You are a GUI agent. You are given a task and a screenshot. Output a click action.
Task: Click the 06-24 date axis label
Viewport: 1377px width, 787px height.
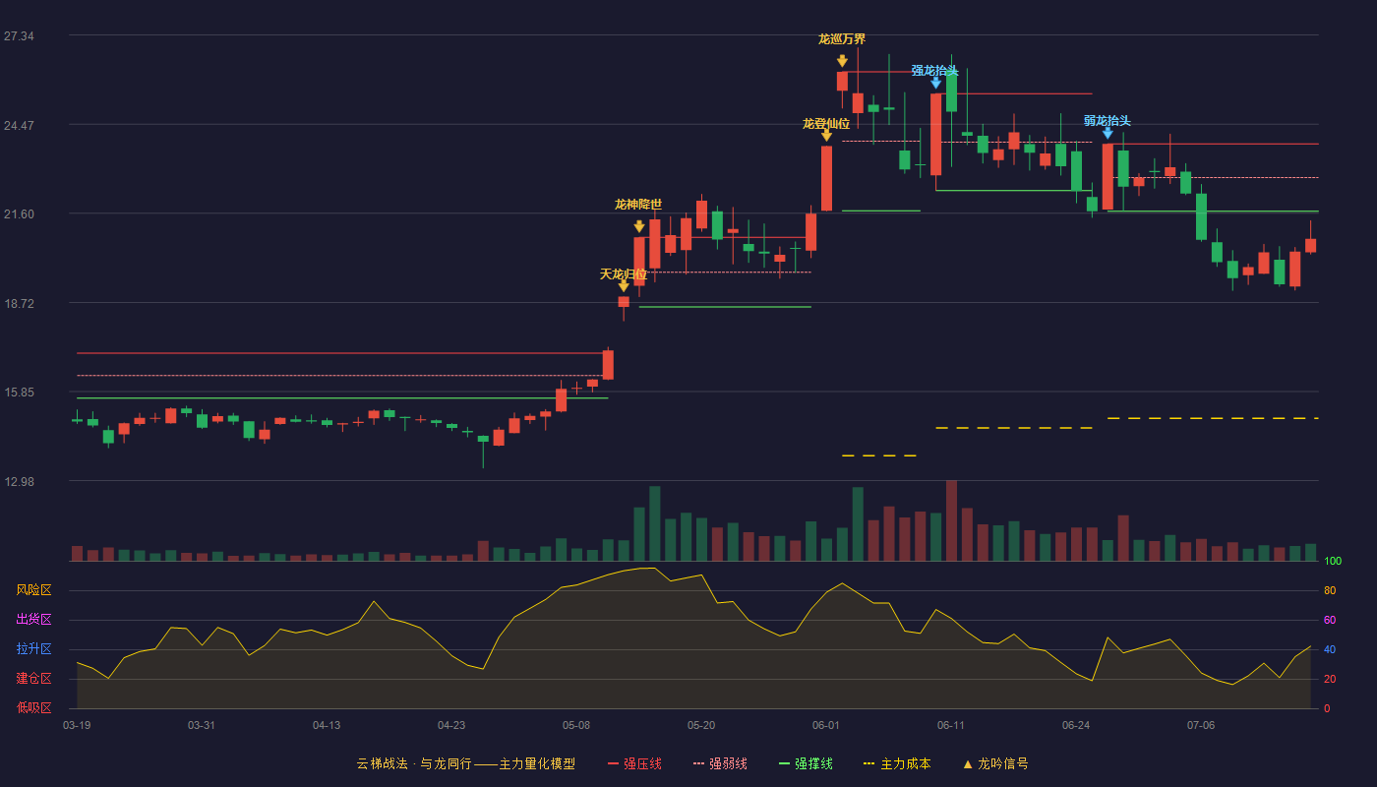1076,725
